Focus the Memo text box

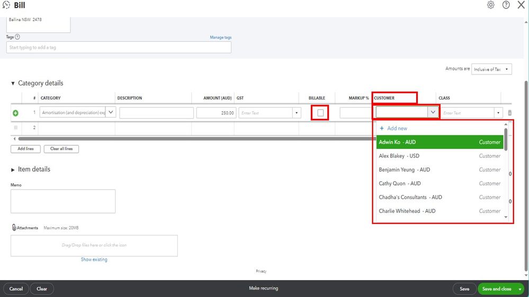click(x=63, y=201)
